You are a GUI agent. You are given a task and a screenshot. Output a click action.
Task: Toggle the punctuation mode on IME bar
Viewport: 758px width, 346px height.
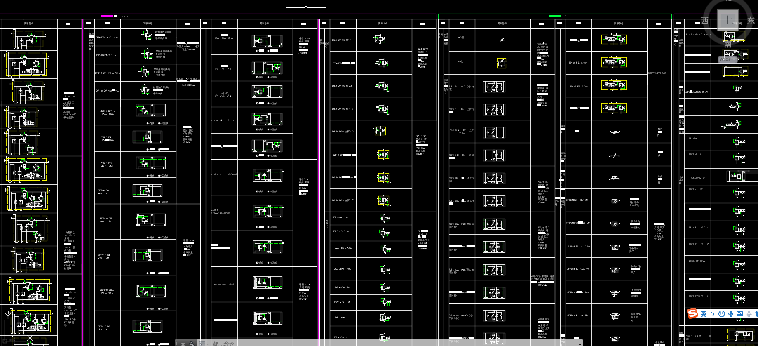tap(713, 314)
